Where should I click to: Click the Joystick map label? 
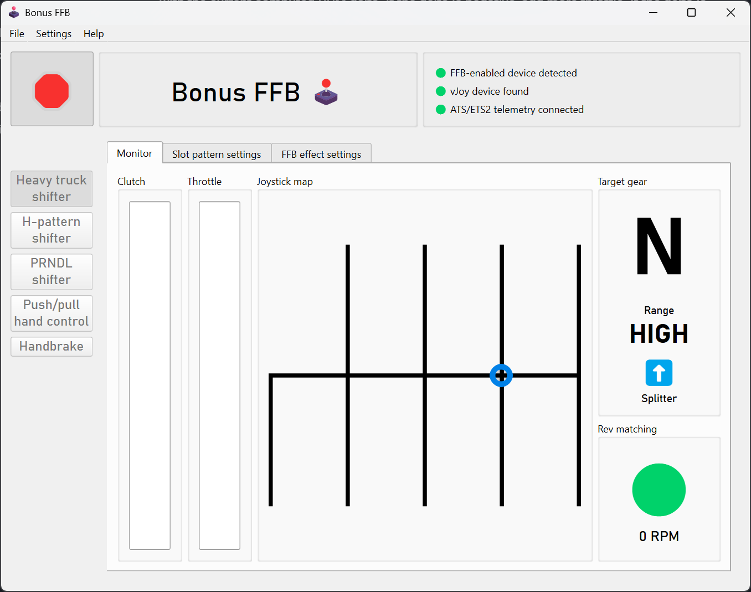point(285,182)
